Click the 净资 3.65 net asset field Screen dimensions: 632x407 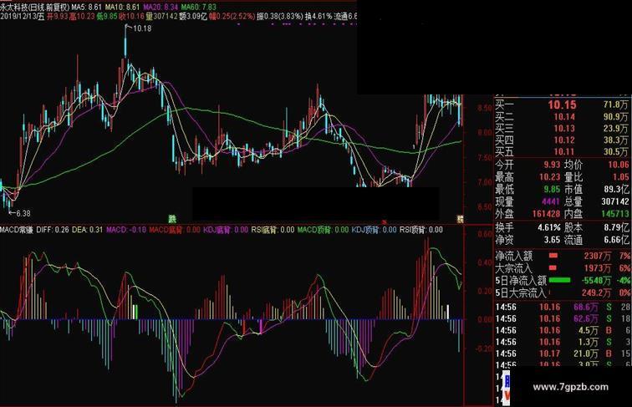(x=528, y=240)
